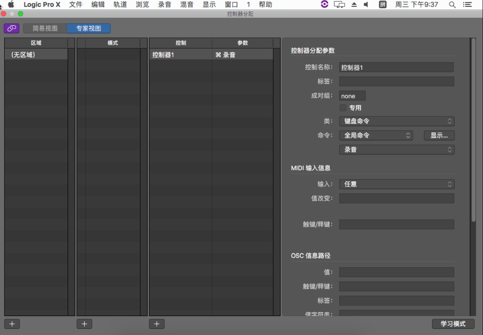Screen dimensions: 483x335
Task: Open the 轨道 menu
Action: pyautogui.click(x=120, y=5)
